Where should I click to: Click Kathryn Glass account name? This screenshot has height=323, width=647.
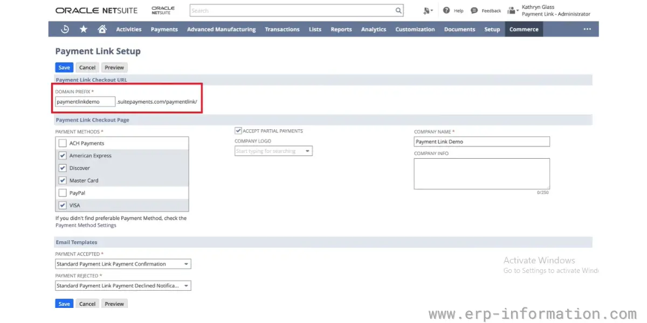click(538, 7)
